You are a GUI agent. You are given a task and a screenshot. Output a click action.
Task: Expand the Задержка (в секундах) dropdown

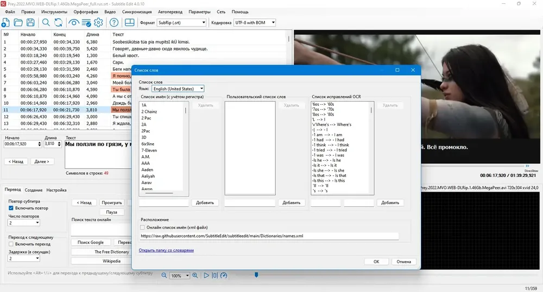[23, 258]
